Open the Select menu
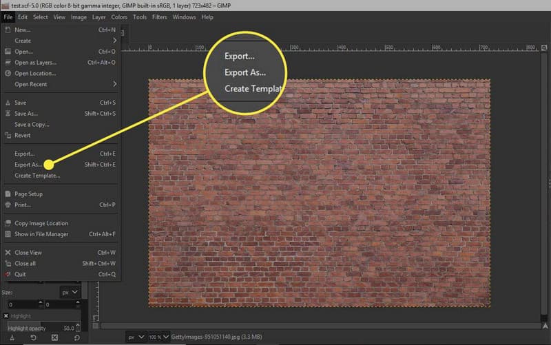 (41, 17)
